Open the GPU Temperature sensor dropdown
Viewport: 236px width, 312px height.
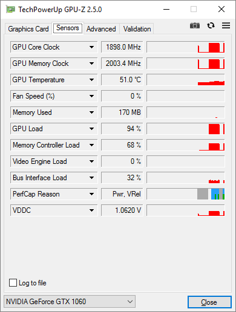point(91,80)
